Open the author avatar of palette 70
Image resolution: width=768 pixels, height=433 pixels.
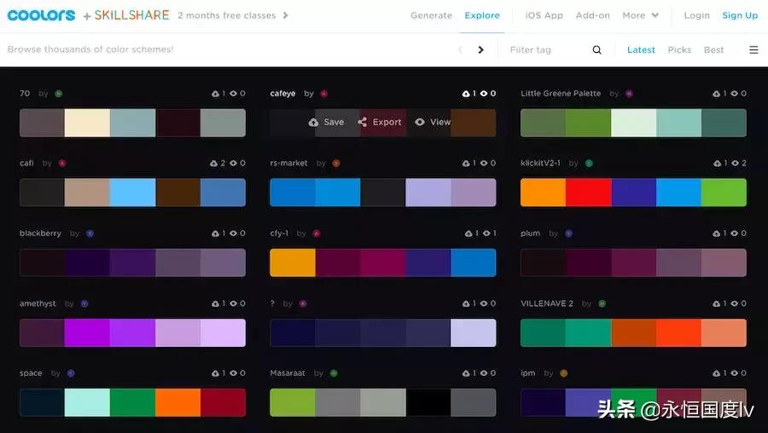59,94
